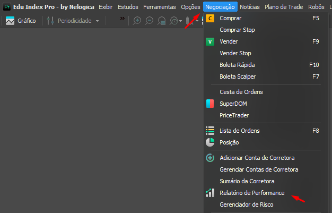Expand the Periodicidade dropdown arrow
The height and width of the screenshot is (213, 332).
point(97,21)
